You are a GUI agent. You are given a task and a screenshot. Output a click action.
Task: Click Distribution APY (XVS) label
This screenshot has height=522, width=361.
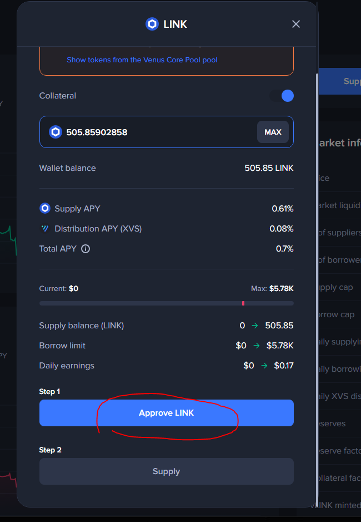pos(98,229)
